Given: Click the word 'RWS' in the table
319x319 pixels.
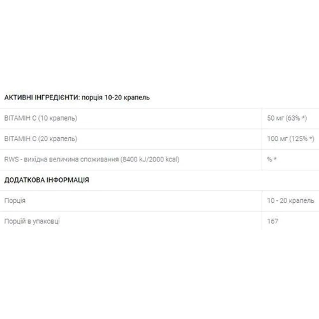Looking at the screenshot, I should click(11, 159).
